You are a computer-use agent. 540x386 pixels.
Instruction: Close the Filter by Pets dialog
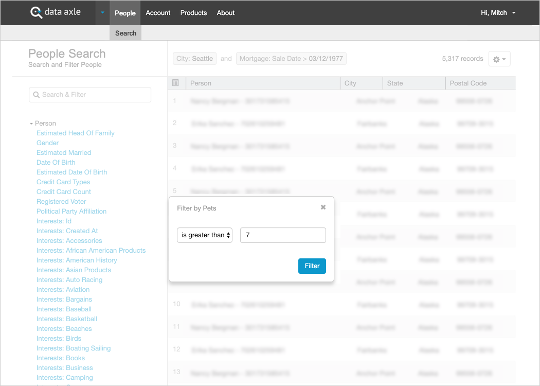click(323, 207)
